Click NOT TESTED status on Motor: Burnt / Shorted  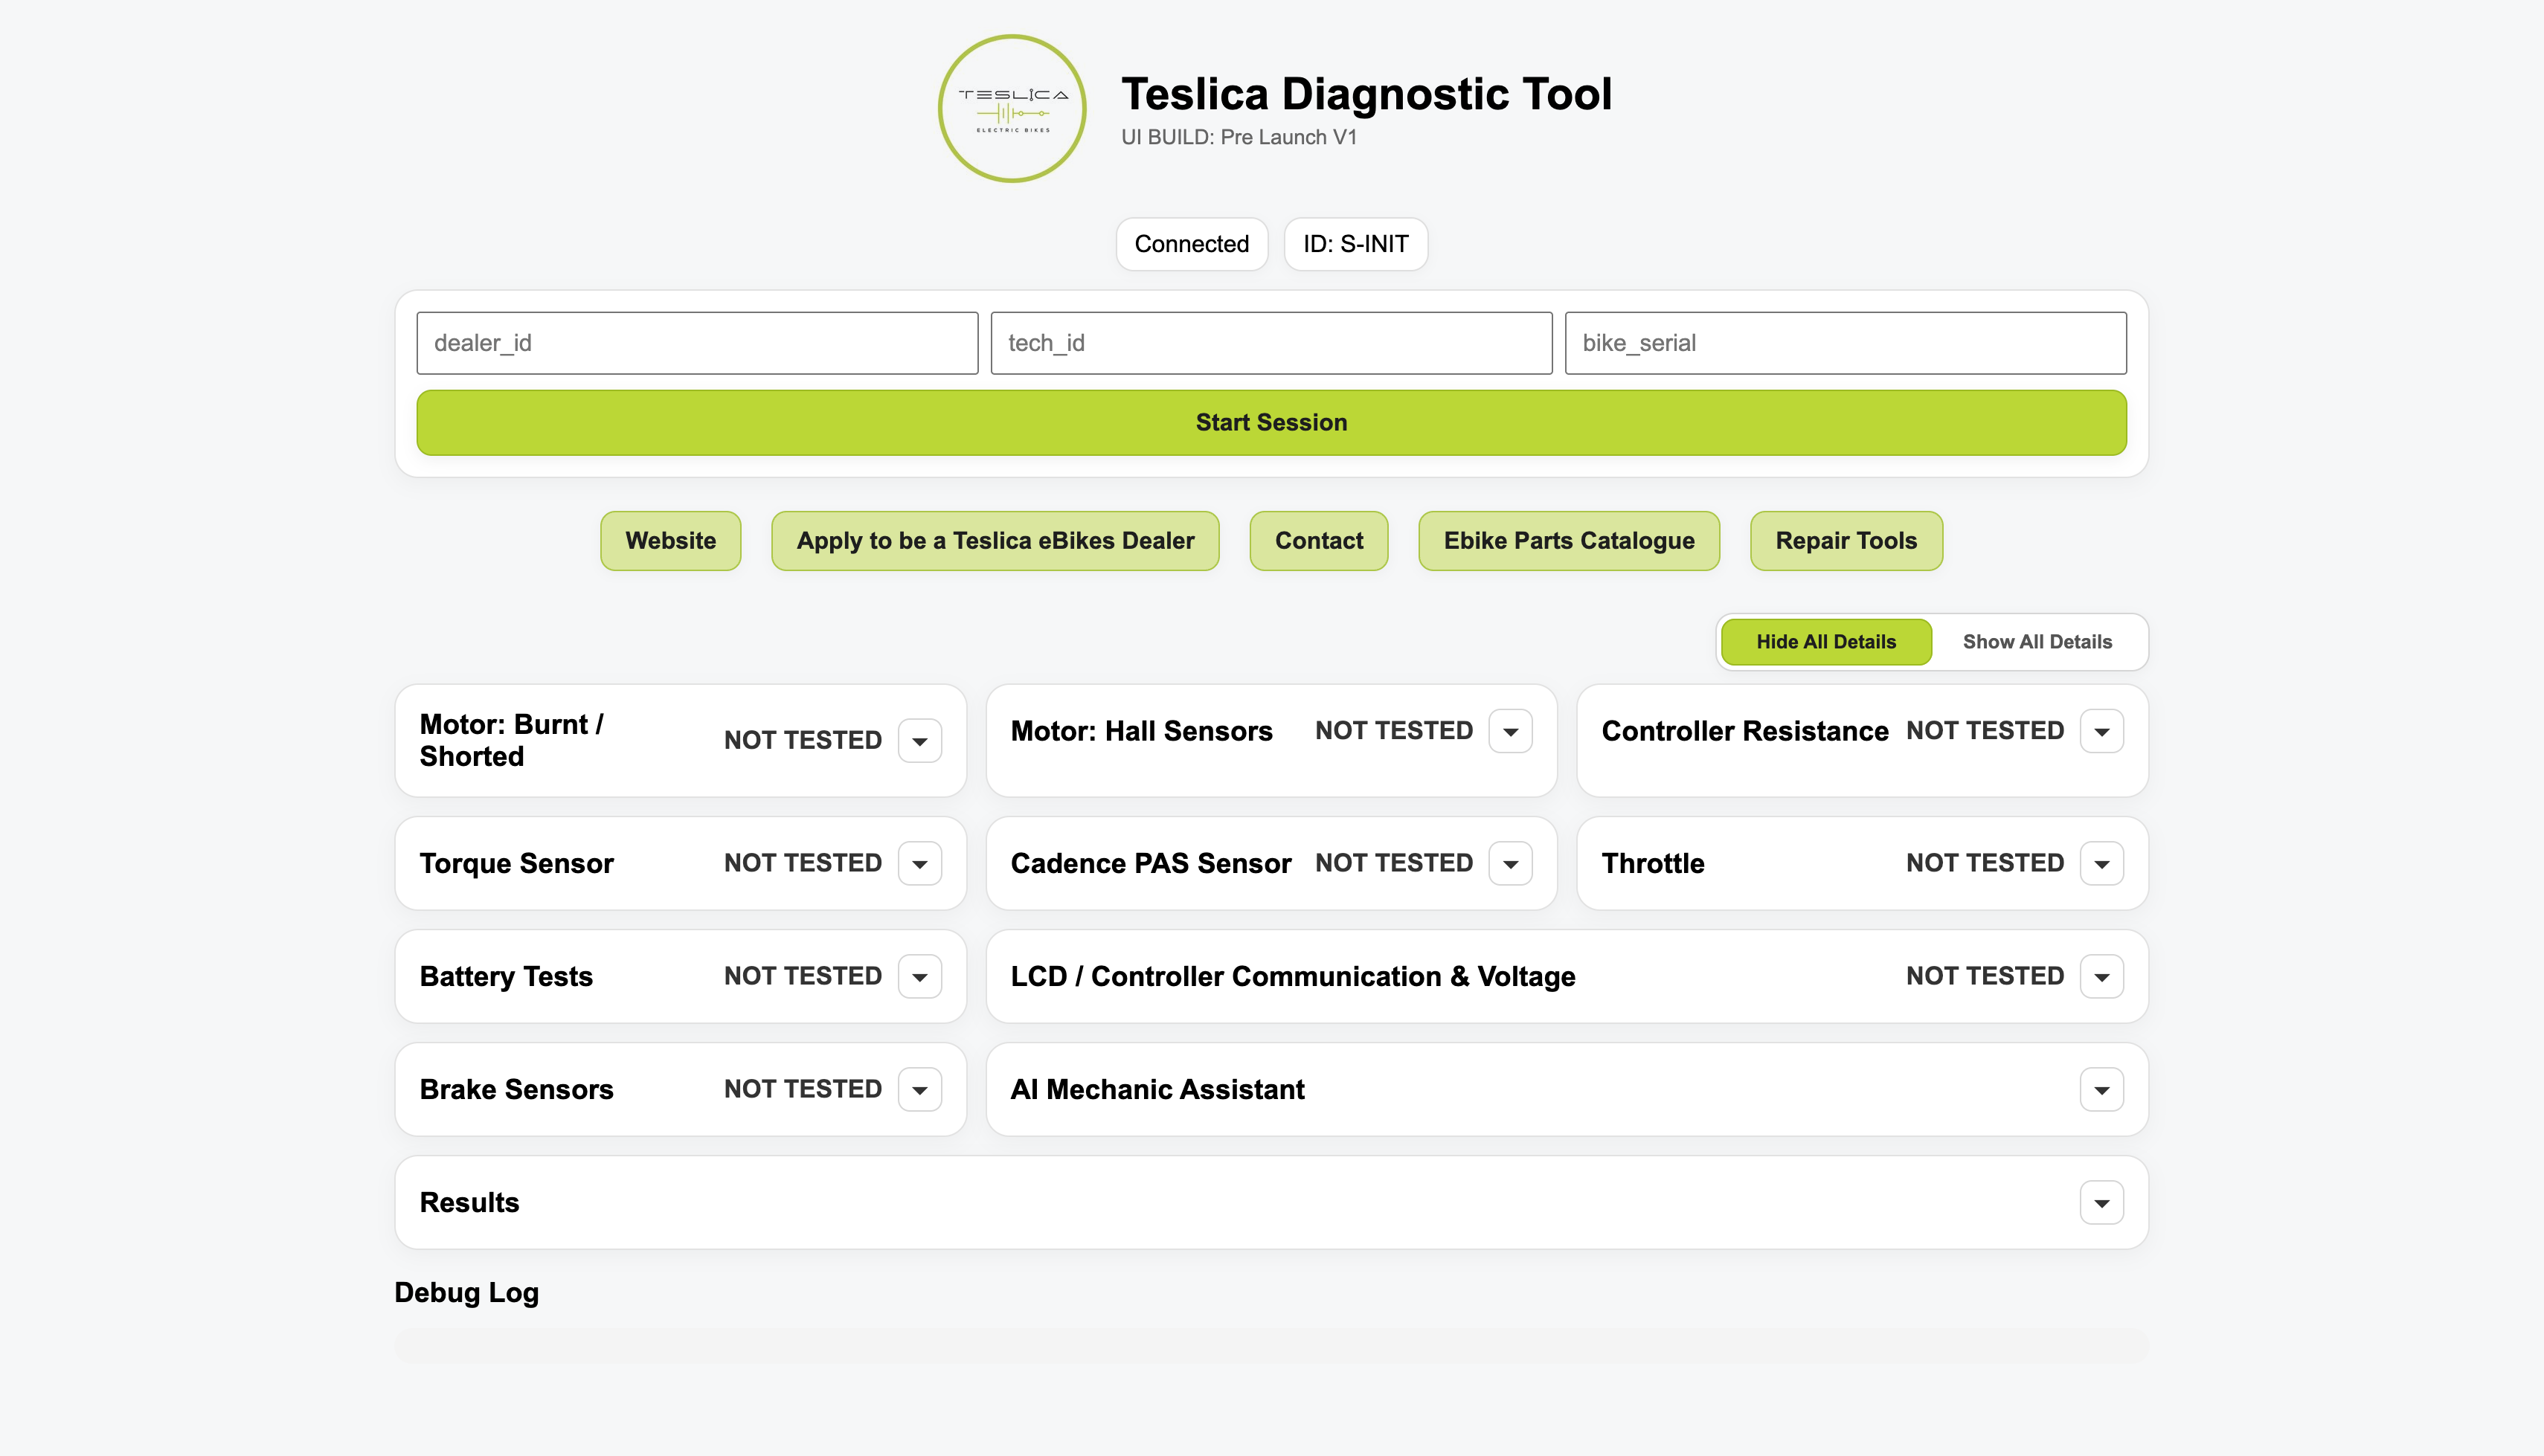tap(803, 740)
